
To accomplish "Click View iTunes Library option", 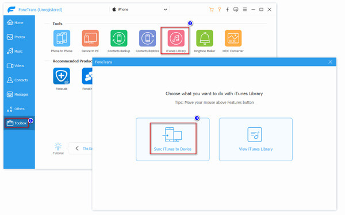I will [x=256, y=139].
